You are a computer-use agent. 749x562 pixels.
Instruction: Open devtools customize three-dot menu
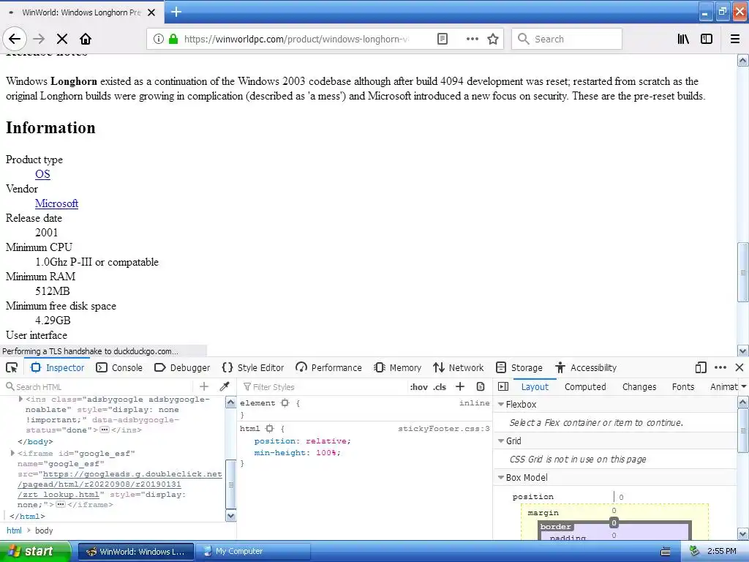point(720,367)
